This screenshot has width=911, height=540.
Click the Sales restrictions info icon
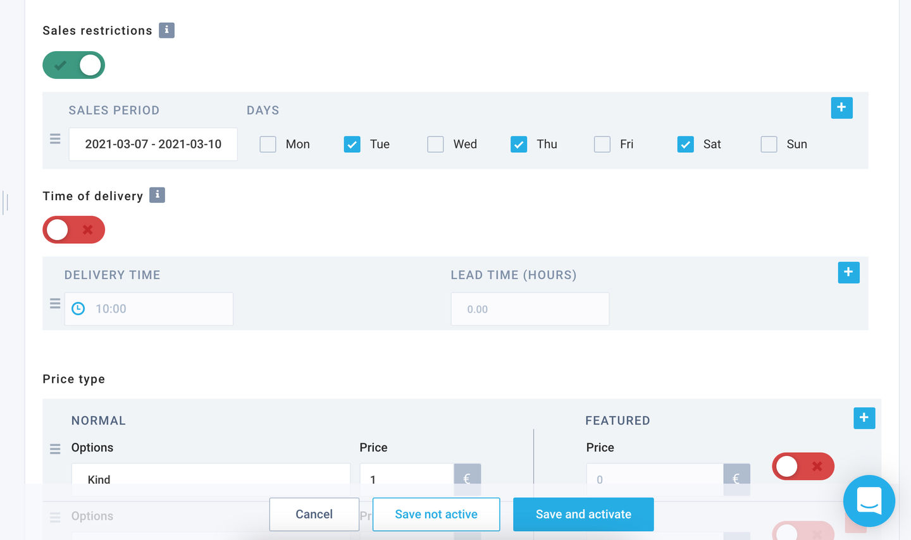point(166,30)
